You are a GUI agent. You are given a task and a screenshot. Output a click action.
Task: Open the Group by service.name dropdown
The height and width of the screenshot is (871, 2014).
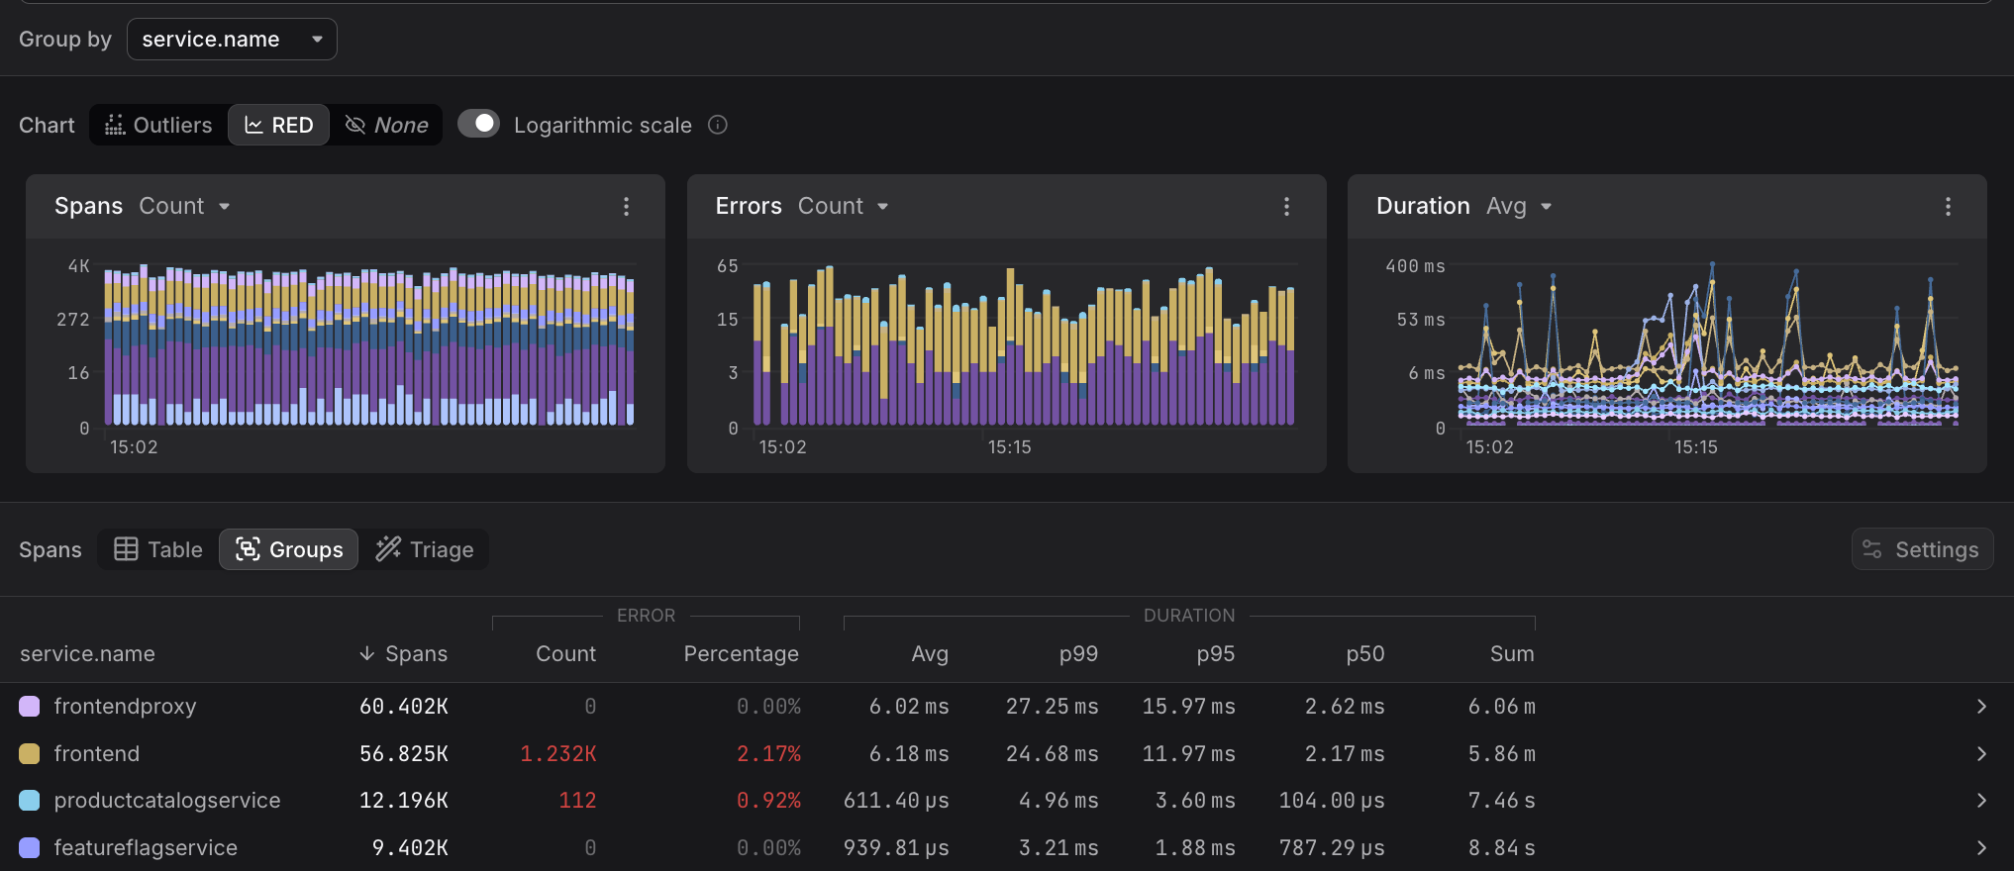pos(232,40)
